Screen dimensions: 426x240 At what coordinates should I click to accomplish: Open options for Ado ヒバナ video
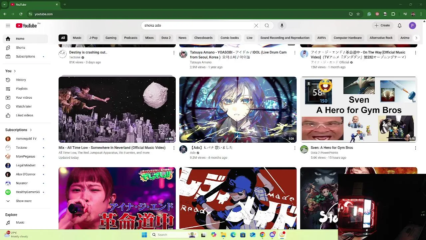point(295,148)
